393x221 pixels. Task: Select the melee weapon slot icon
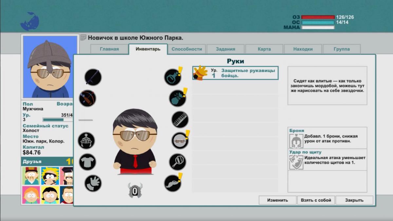(93, 77)
